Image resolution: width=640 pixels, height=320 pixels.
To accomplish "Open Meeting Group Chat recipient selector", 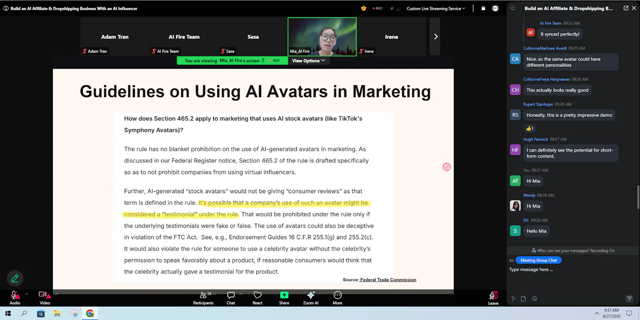I will click(538, 260).
